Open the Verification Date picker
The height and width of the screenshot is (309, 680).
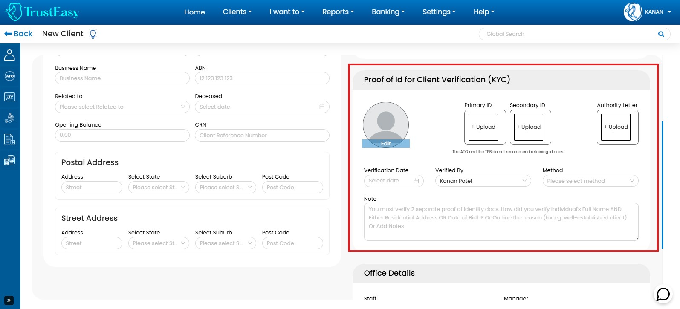[x=393, y=181]
